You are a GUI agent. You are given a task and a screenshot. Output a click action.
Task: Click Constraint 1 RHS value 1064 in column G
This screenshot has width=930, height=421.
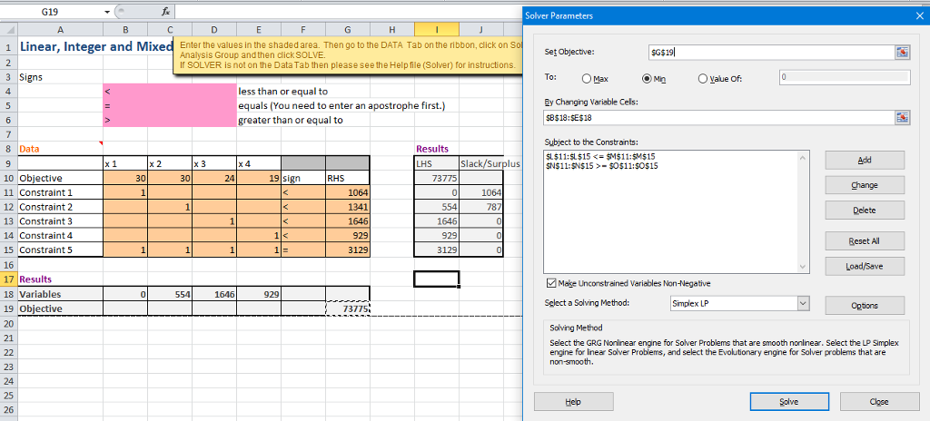tap(348, 192)
